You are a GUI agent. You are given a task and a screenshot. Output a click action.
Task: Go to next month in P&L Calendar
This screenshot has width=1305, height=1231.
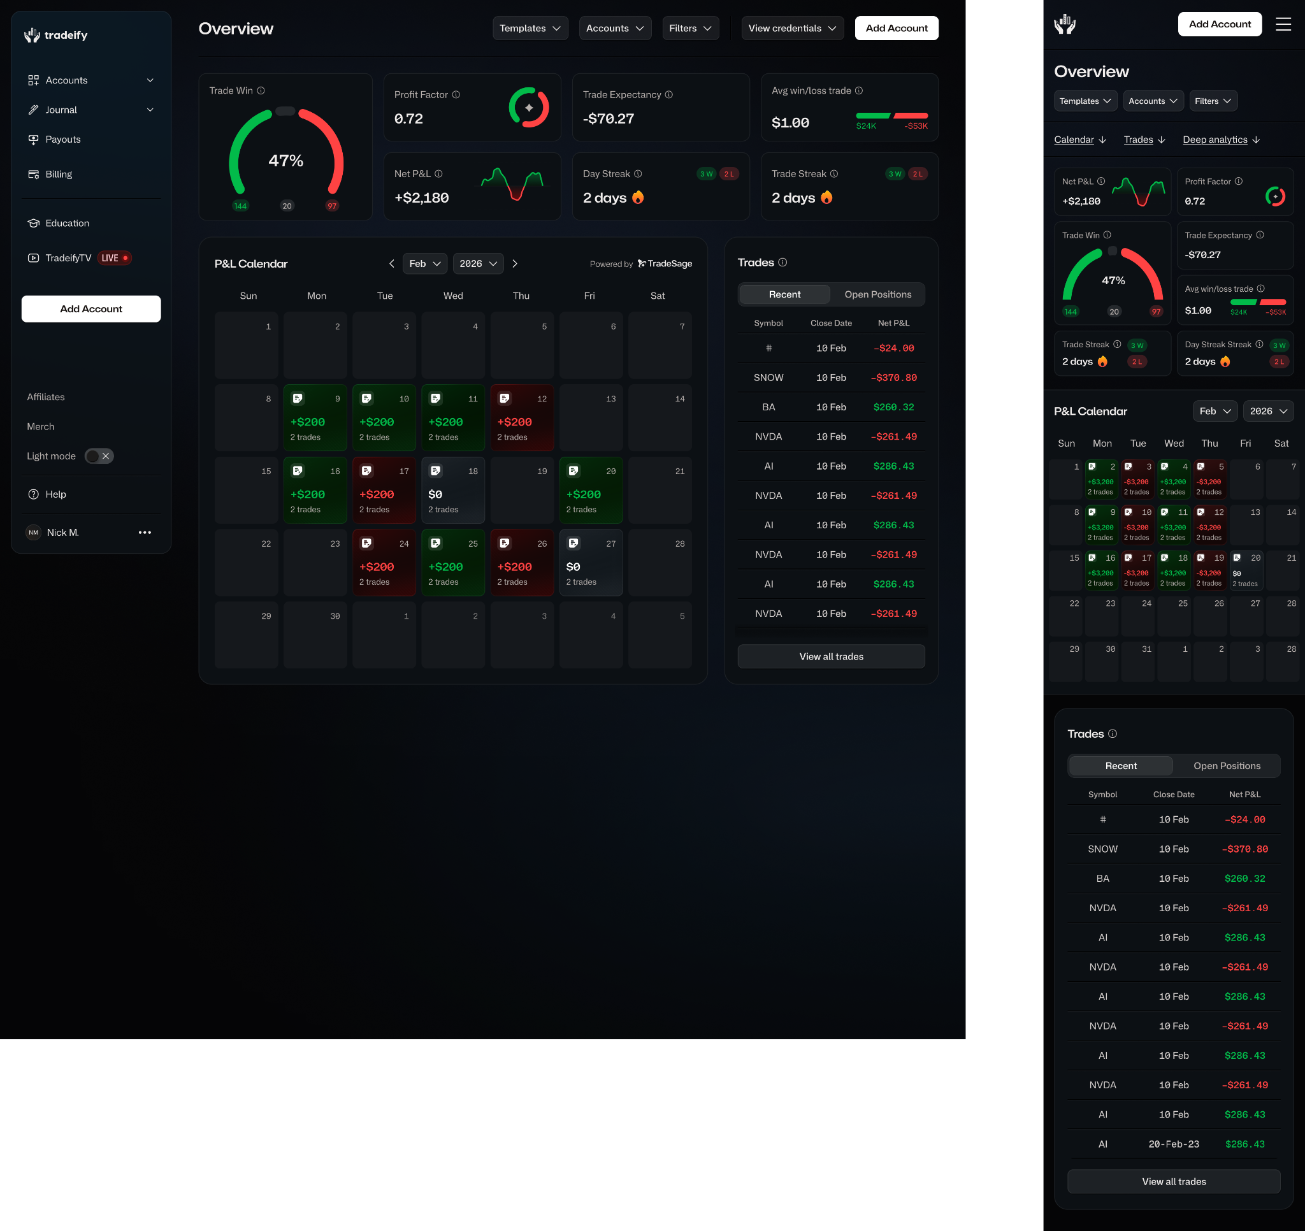(x=515, y=264)
